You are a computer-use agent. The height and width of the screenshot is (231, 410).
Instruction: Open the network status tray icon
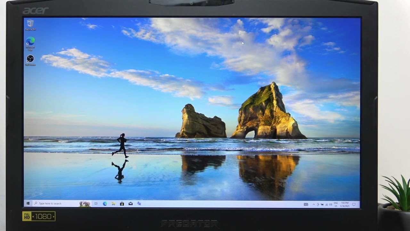[x=327, y=204]
